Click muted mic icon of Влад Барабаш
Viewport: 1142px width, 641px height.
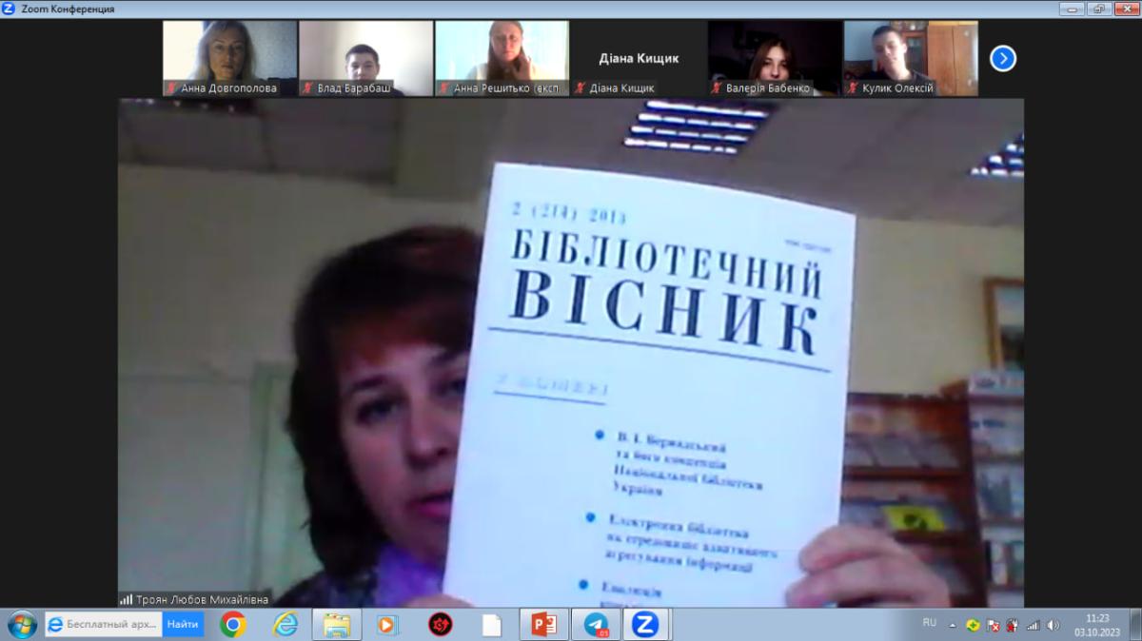click(x=308, y=88)
